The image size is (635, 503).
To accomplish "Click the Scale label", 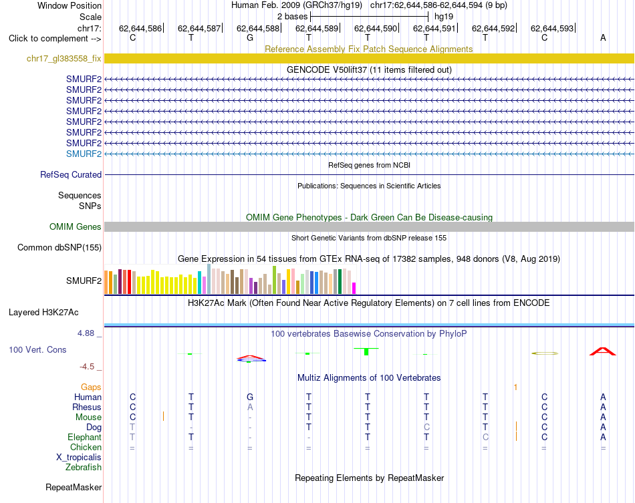I will [x=90, y=17].
